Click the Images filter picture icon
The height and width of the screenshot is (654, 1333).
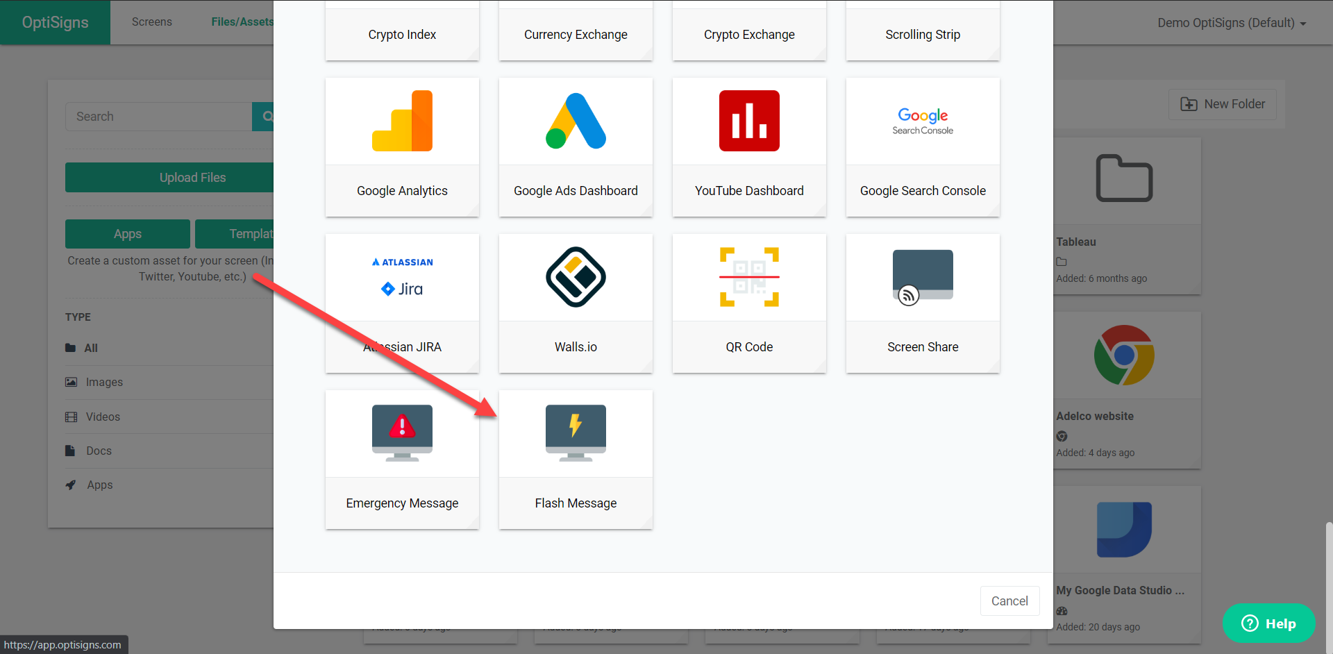tap(71, 382)
